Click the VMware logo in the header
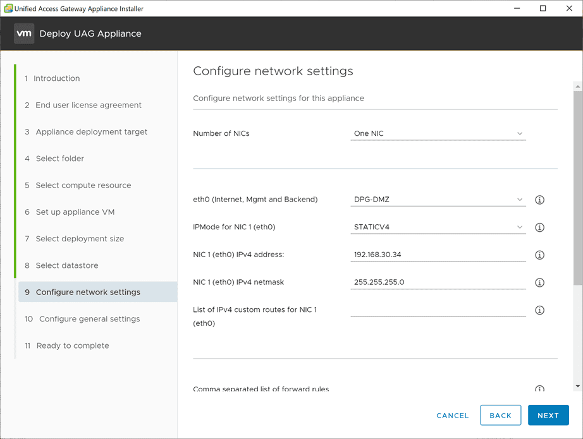 (24, 33)
